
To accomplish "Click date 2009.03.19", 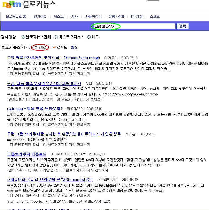I will tap(129, 58).
